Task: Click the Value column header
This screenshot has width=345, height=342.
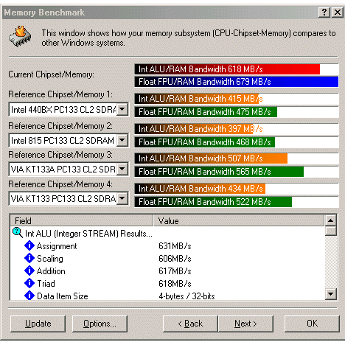Action: [x=239, y=220]
